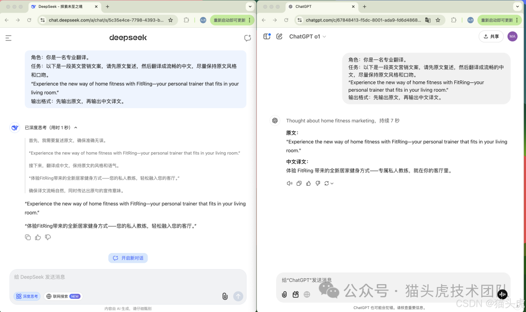Click translate page icon in ChatGPT address bar

tap(428, 20)
